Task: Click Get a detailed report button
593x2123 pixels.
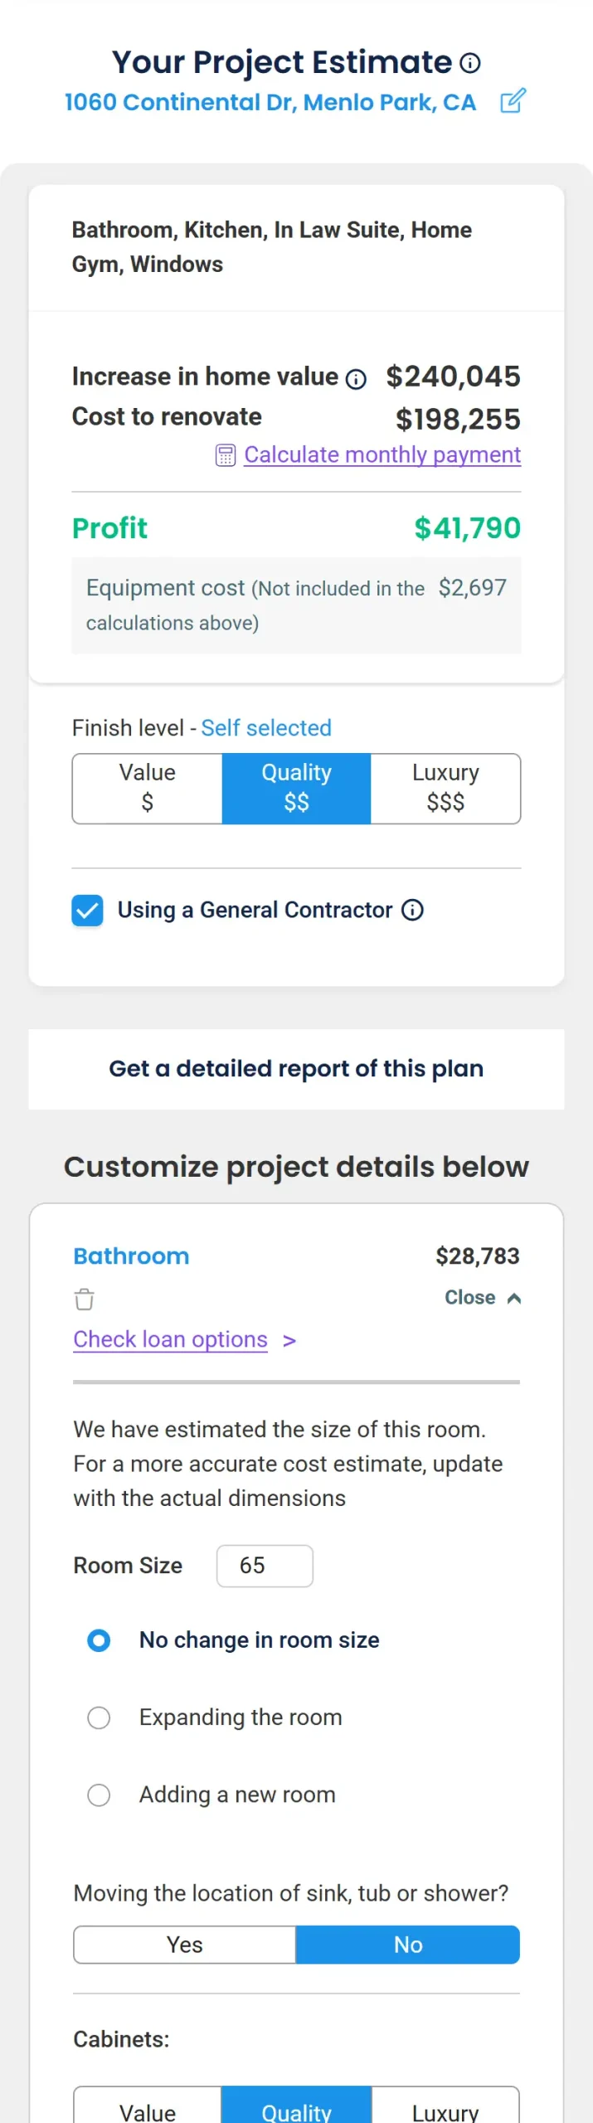Action: [296, 1068]
